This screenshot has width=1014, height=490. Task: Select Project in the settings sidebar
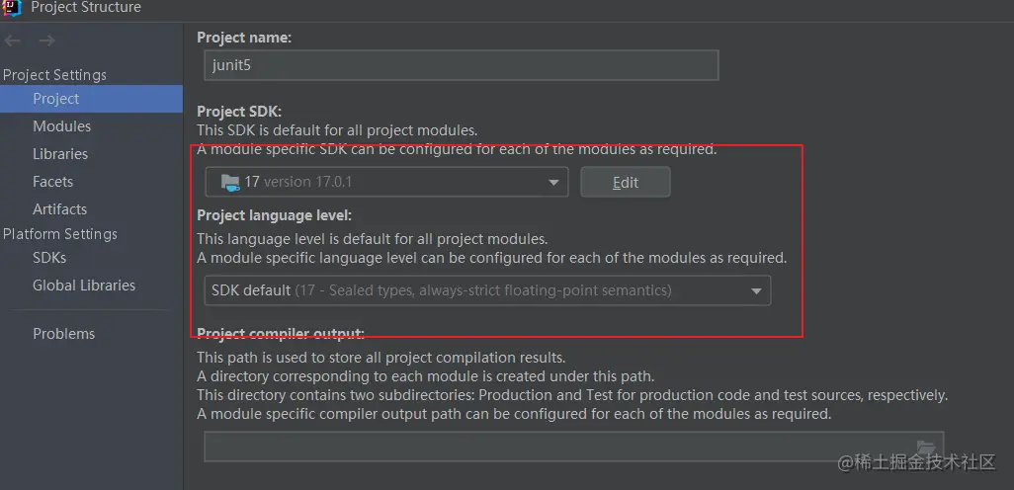coord(55,99)
